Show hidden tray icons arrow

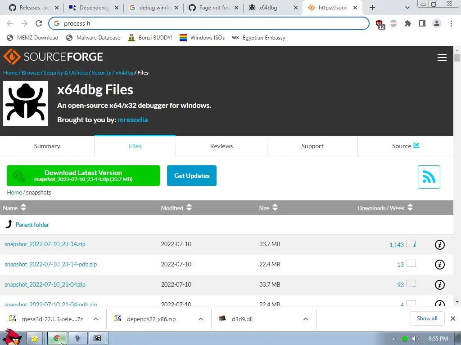click(x=393, y=339)
